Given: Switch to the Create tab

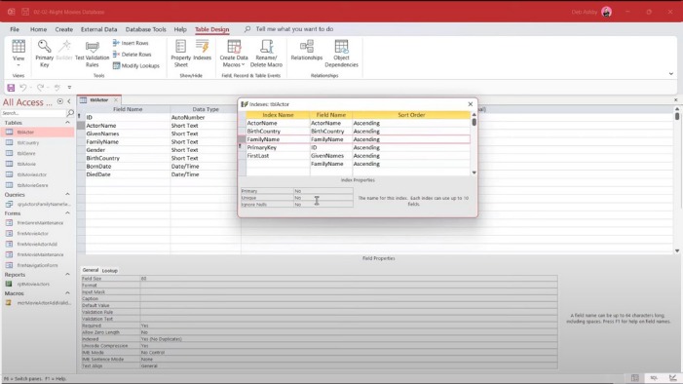Looking at the screenshot, I should 64,29.
